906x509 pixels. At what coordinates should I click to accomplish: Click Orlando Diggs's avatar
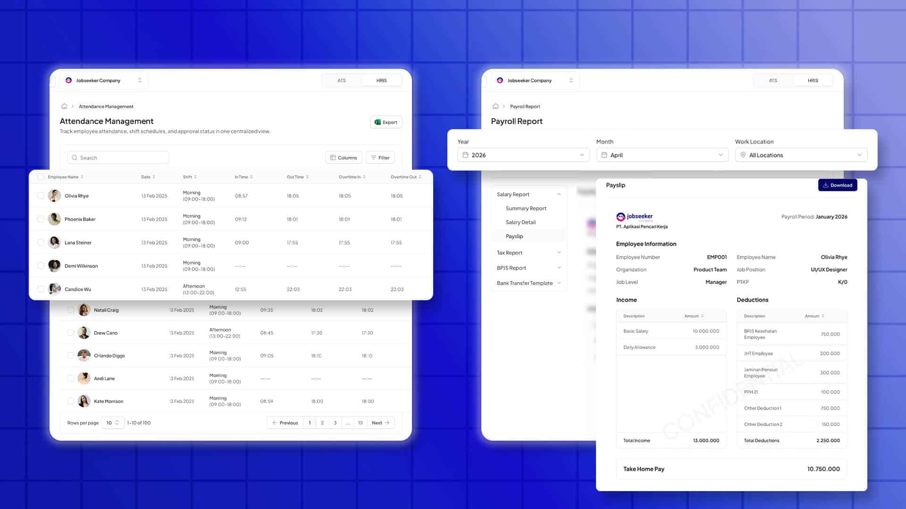tap(84, 355)
